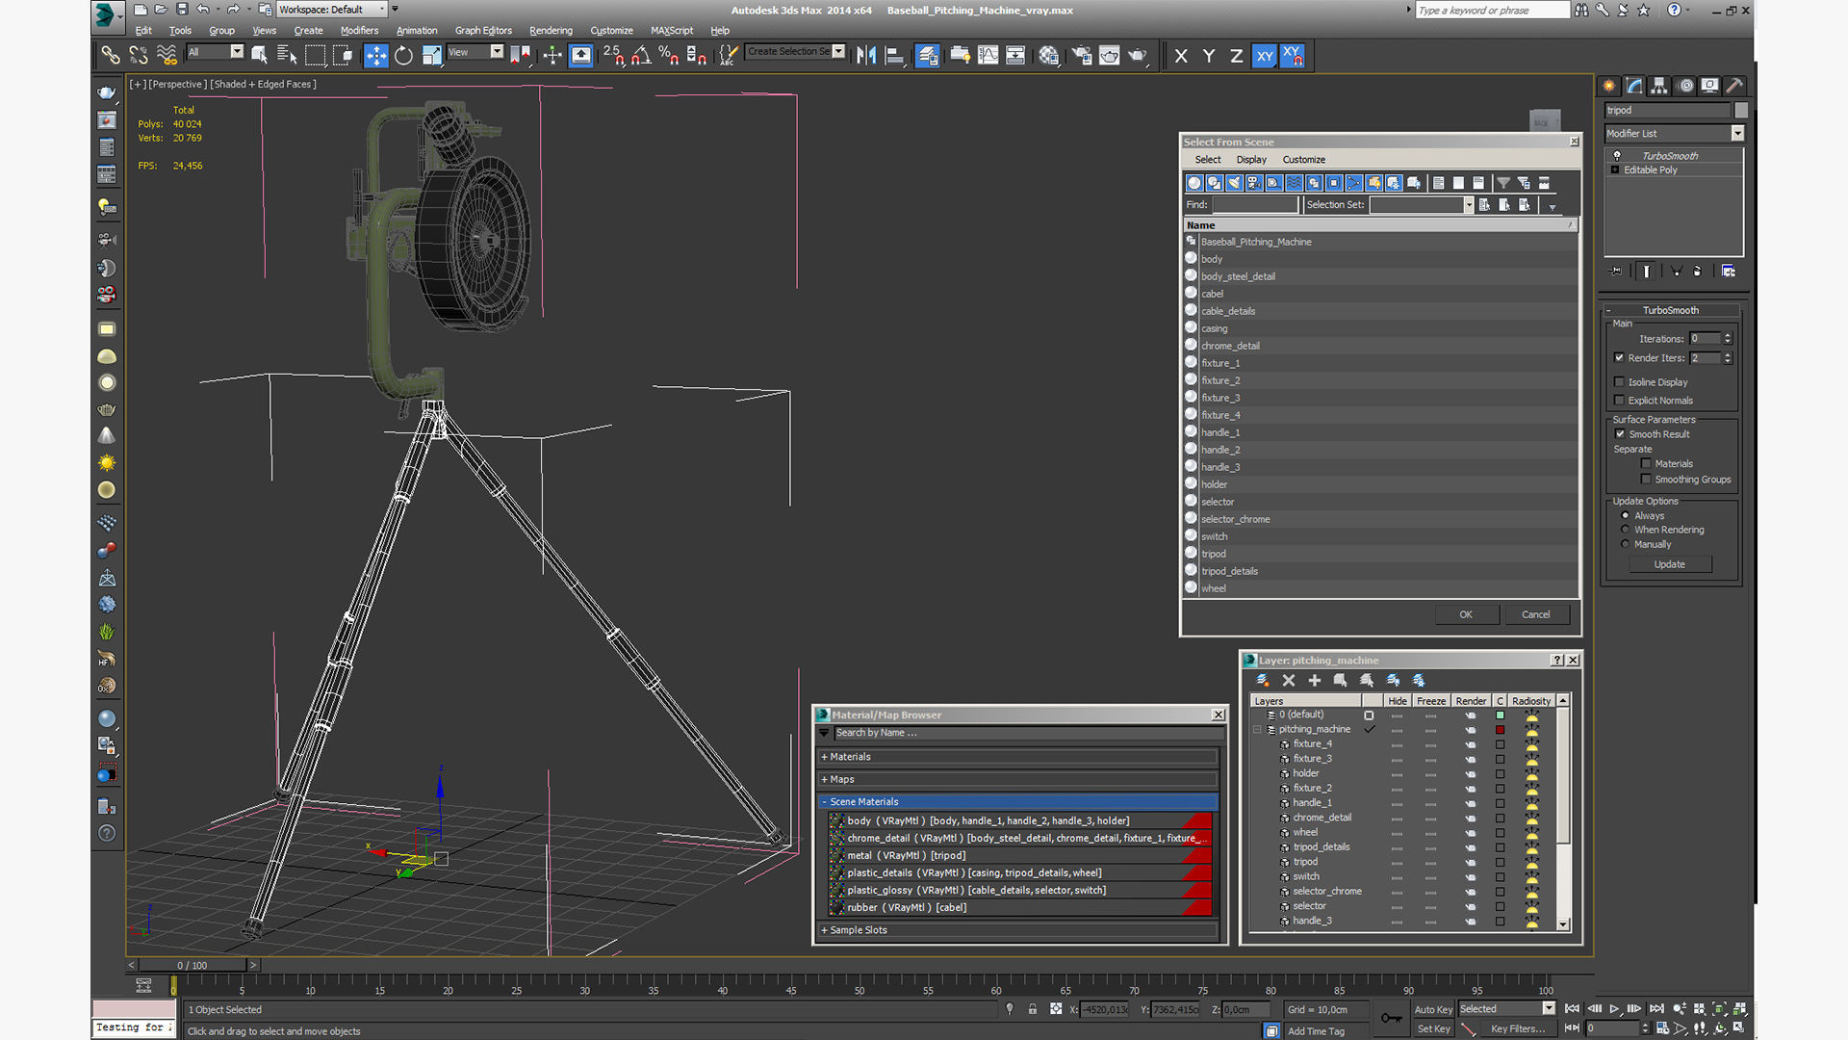Screen dimensions: 1848x1040
Task: Enable the Isoline Display checkbox
Action: tap(1619, 382)
